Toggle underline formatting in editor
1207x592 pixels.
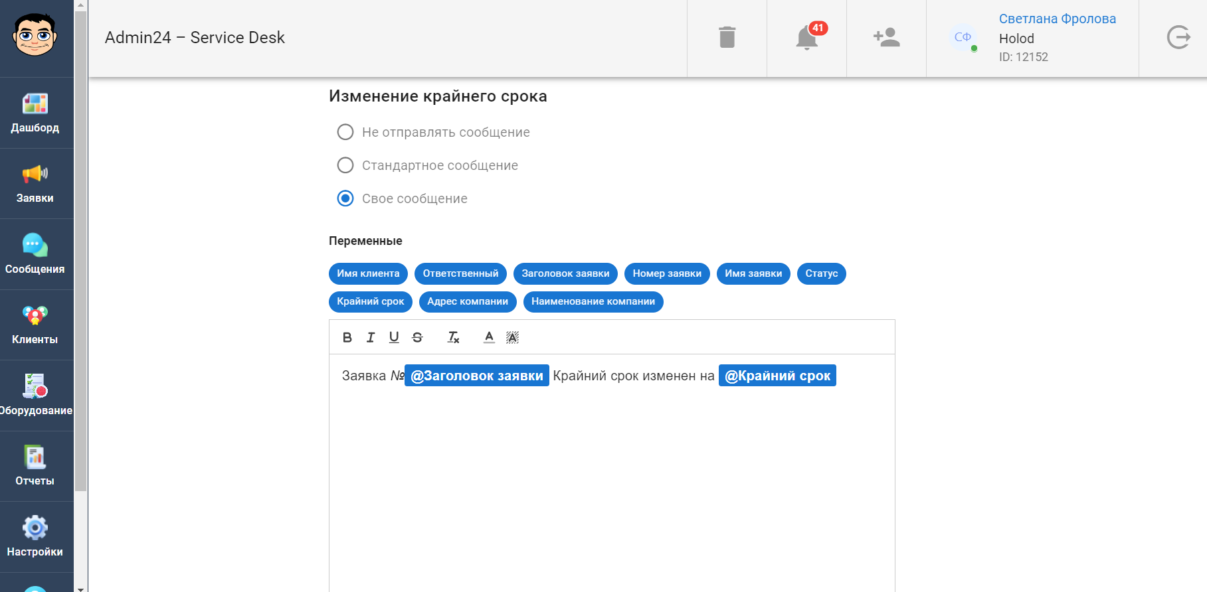pos(394,337)
